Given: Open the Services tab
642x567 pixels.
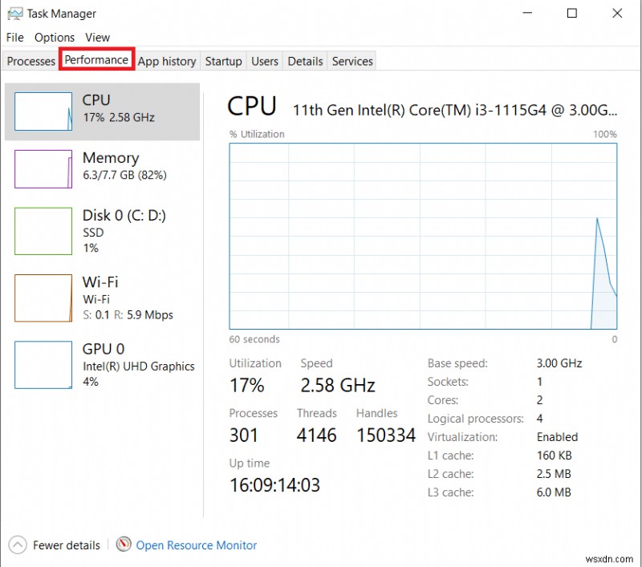Looking at the screenshot, I should pyautogui.click(x=351, y=60).
